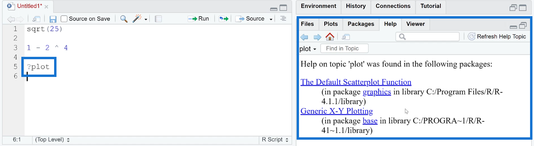Screen dimensions: 534x146
Task: Open the code tools magic wand
Action: [137, 19]
